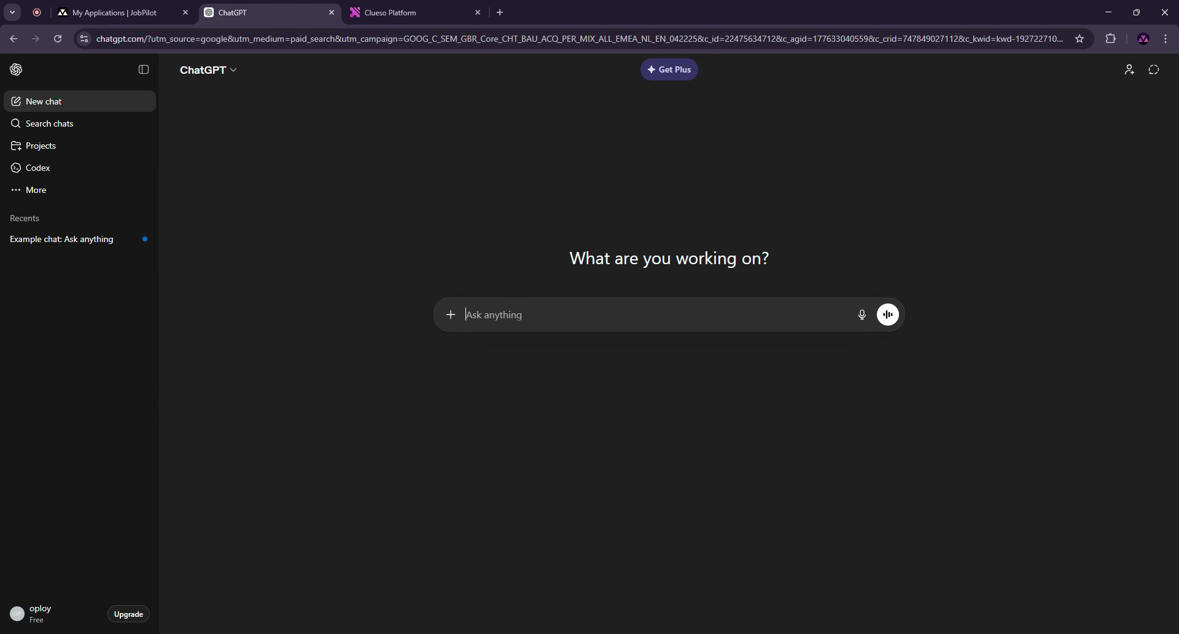This screenshot has height=634, width=1179.
Task: Open the tab search dropdown arrow
Action: [x=12, y=12]
